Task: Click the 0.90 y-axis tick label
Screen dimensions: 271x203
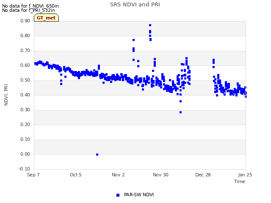Action: pyautogui.click(x=25, y=21)
